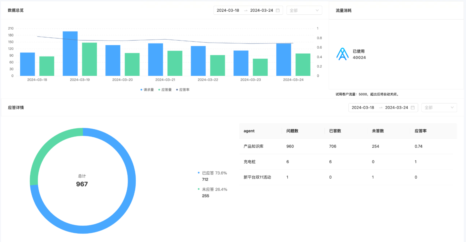This screenshot has width=466, height=242.
Task: Click the 数据总览 section title
Action: (x=16, y=10)
